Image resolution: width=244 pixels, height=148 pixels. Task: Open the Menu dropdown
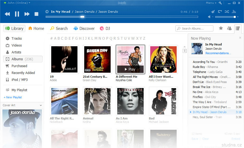(x=211, y=3)
